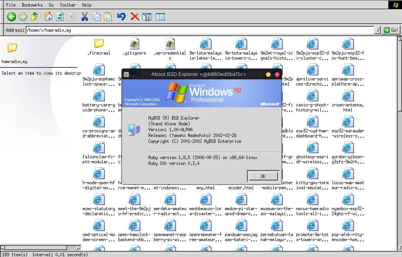Open the File menu
Screen dimensions: 402x257
pyautogui.click(x=11, y=5)
